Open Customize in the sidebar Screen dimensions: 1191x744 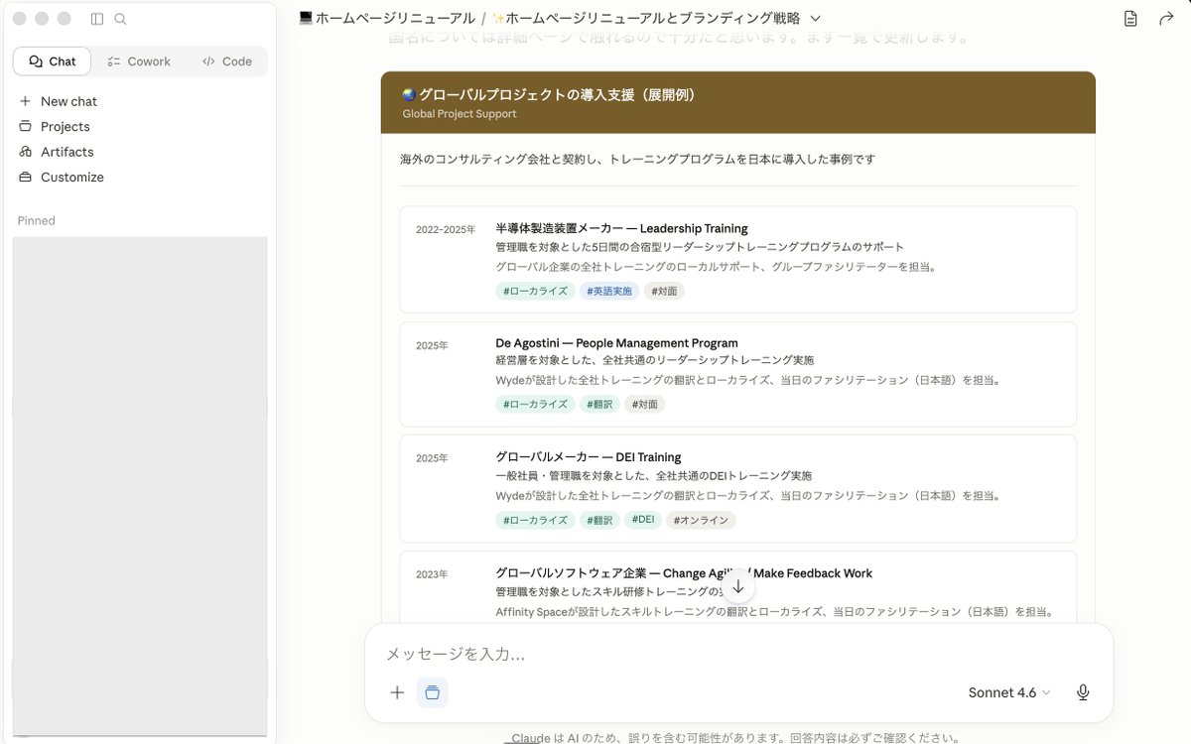tap(71, 178)
